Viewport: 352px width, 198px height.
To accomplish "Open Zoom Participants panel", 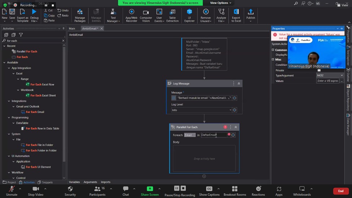I will click(97, 191).
